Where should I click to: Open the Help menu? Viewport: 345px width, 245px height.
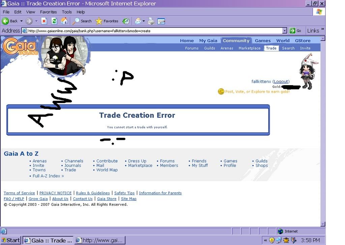coord(81,12)
